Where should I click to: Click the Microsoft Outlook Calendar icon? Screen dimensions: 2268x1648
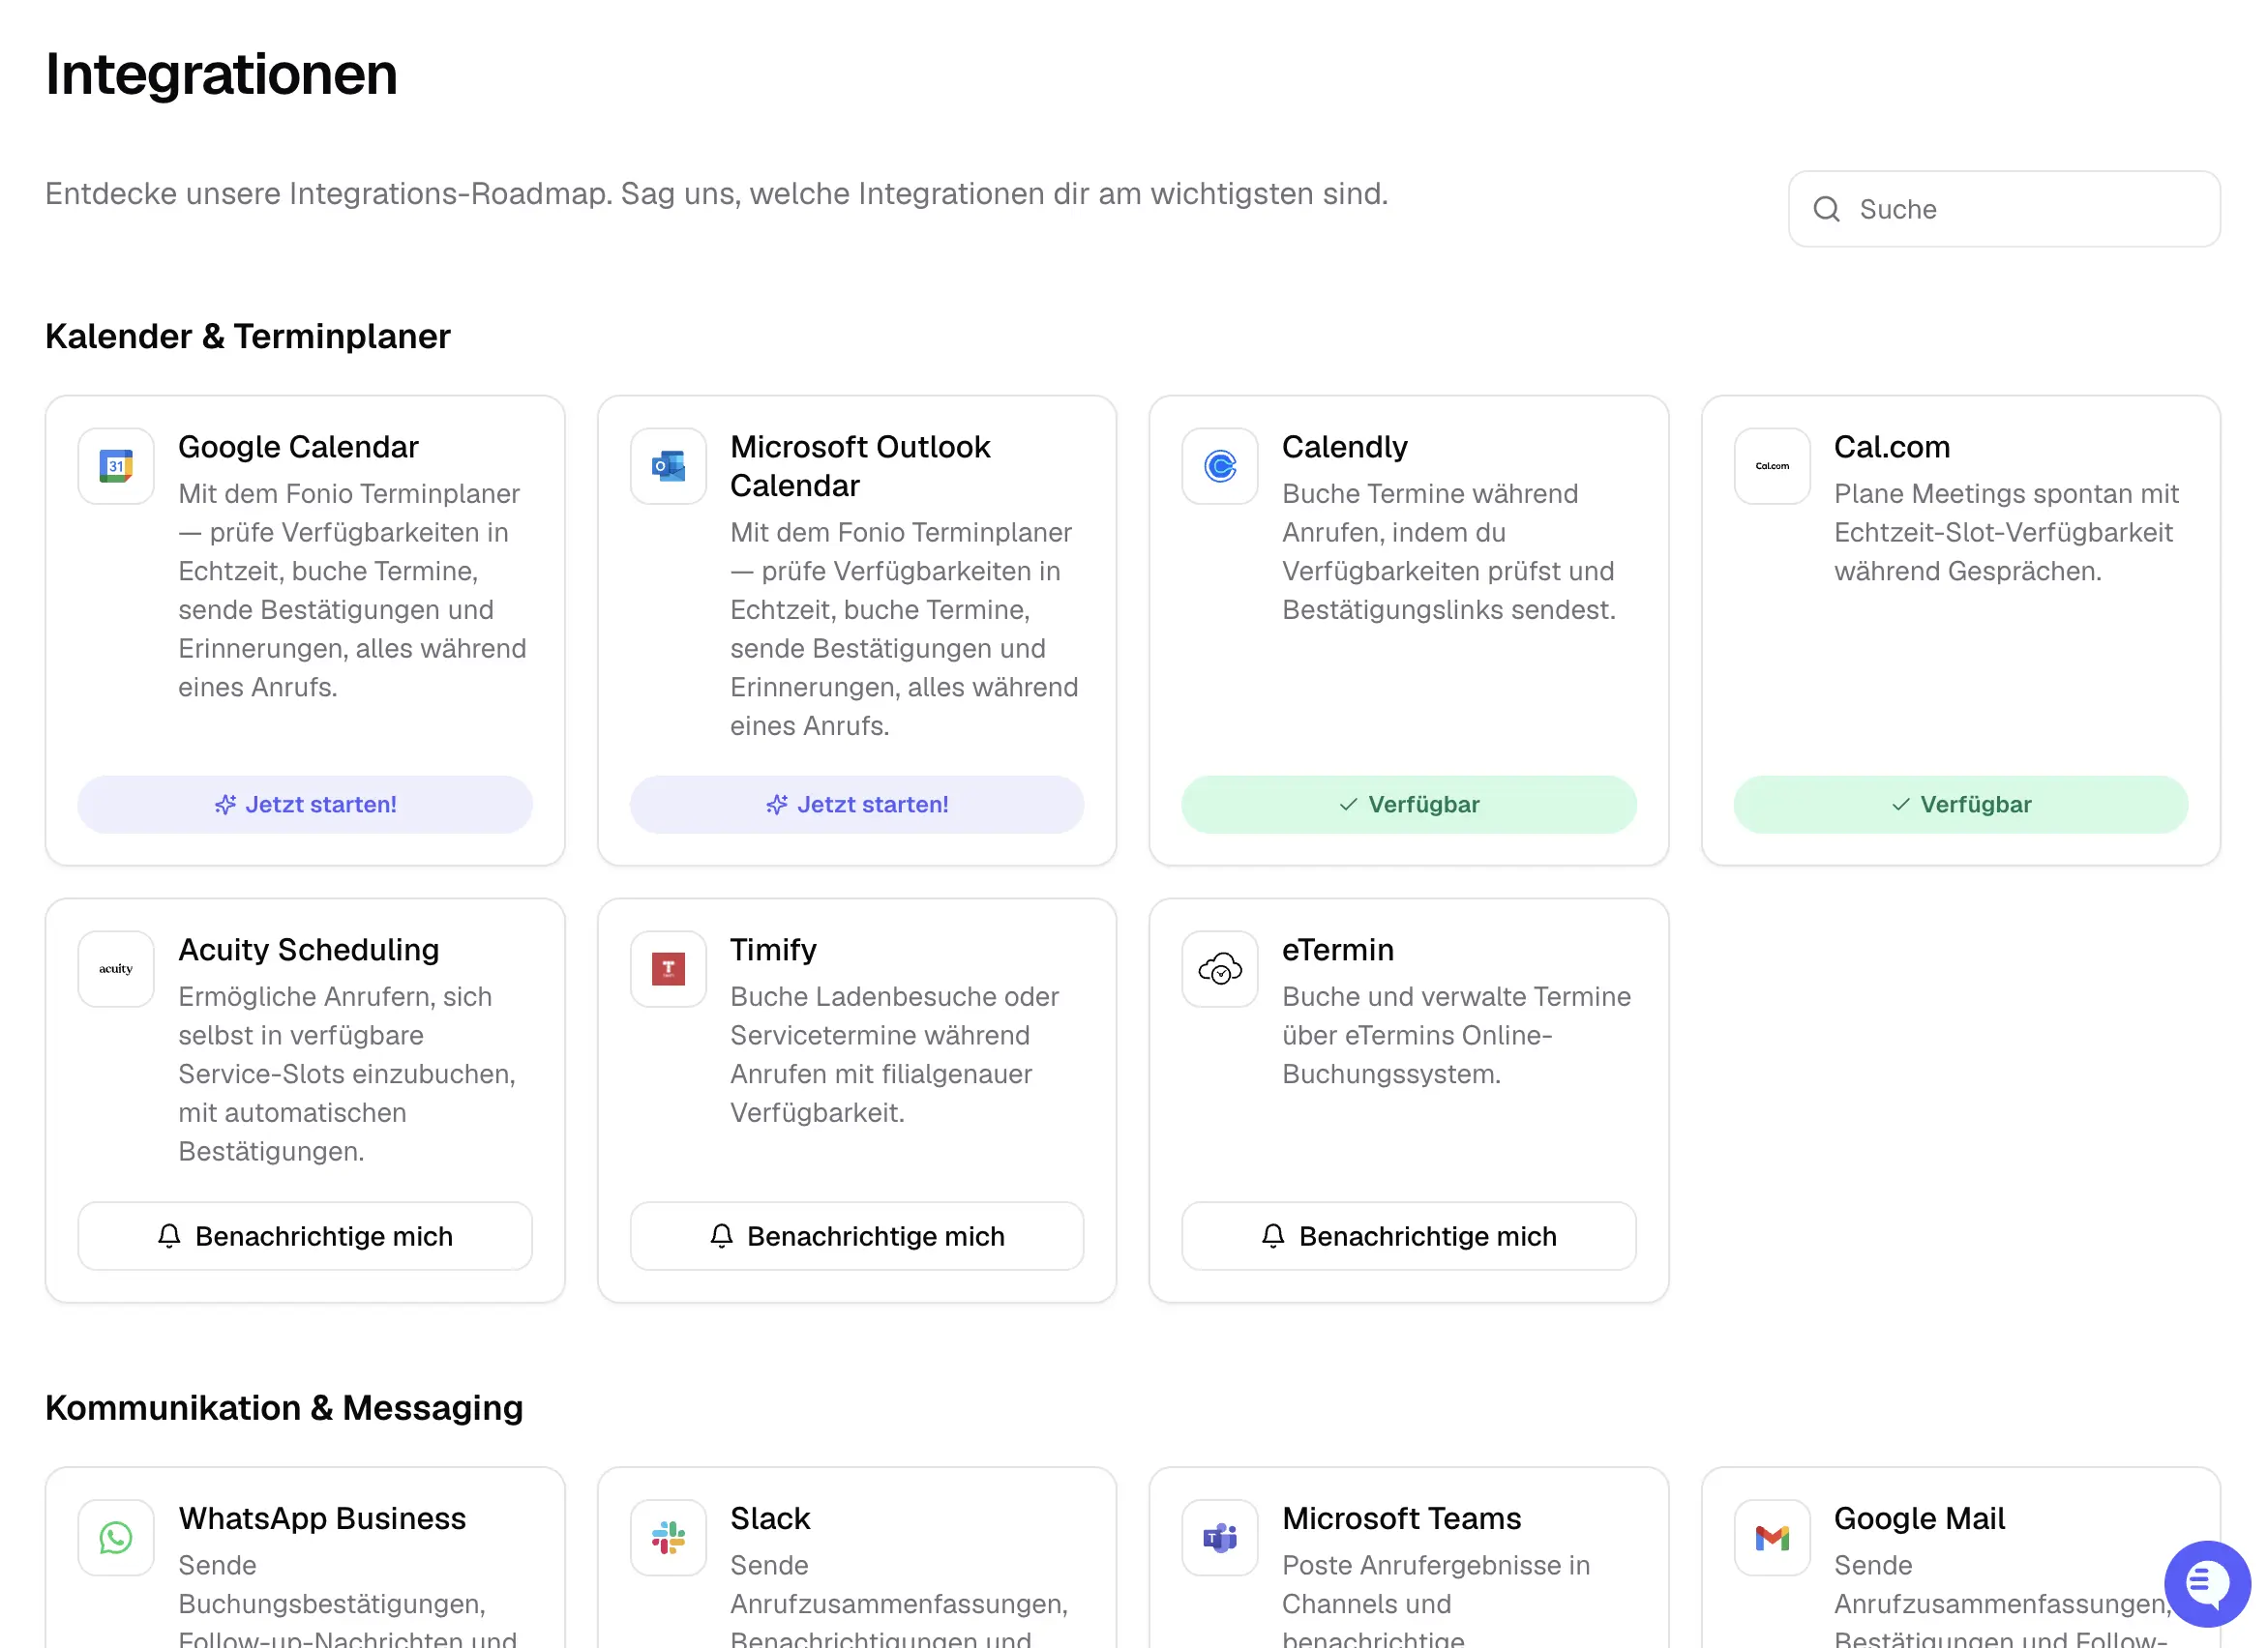click(668, 466)
